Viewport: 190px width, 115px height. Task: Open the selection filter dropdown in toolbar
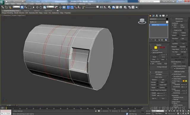pos(16,7)
